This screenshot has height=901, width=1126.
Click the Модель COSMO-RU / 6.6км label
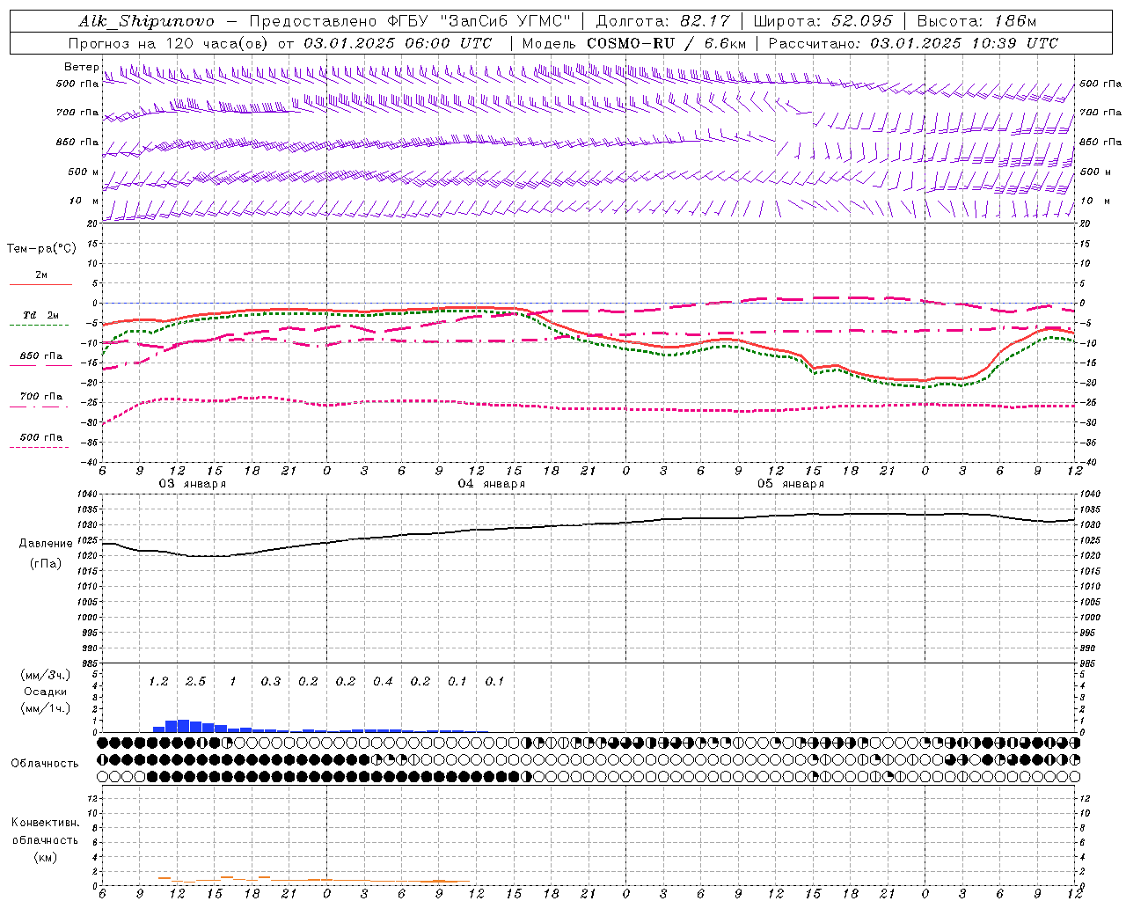(633, 43)
